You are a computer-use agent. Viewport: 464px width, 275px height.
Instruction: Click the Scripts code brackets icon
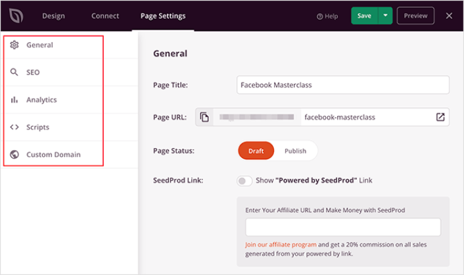point(14,127)
